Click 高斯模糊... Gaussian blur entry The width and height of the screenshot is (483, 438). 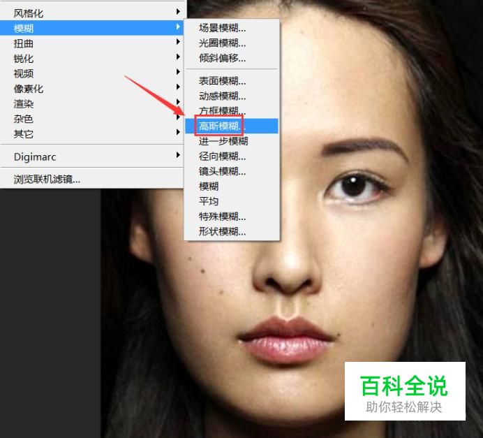coord(232,126)
